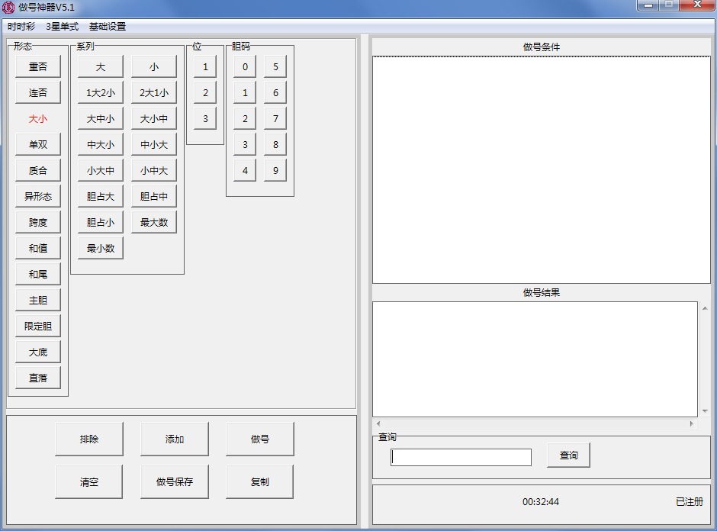Image resolution: width=717 pixels, height=531 pixels.
Task: Focus the 查询 text input field
Action: tap(461, 457)
